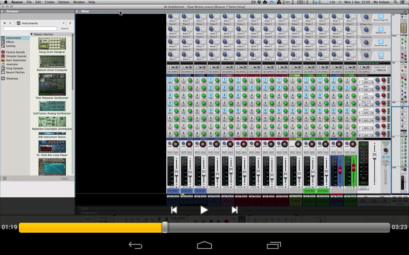
Task: Open the Recent Patches list
Action: pyautogui.click(x=15, y=72)
